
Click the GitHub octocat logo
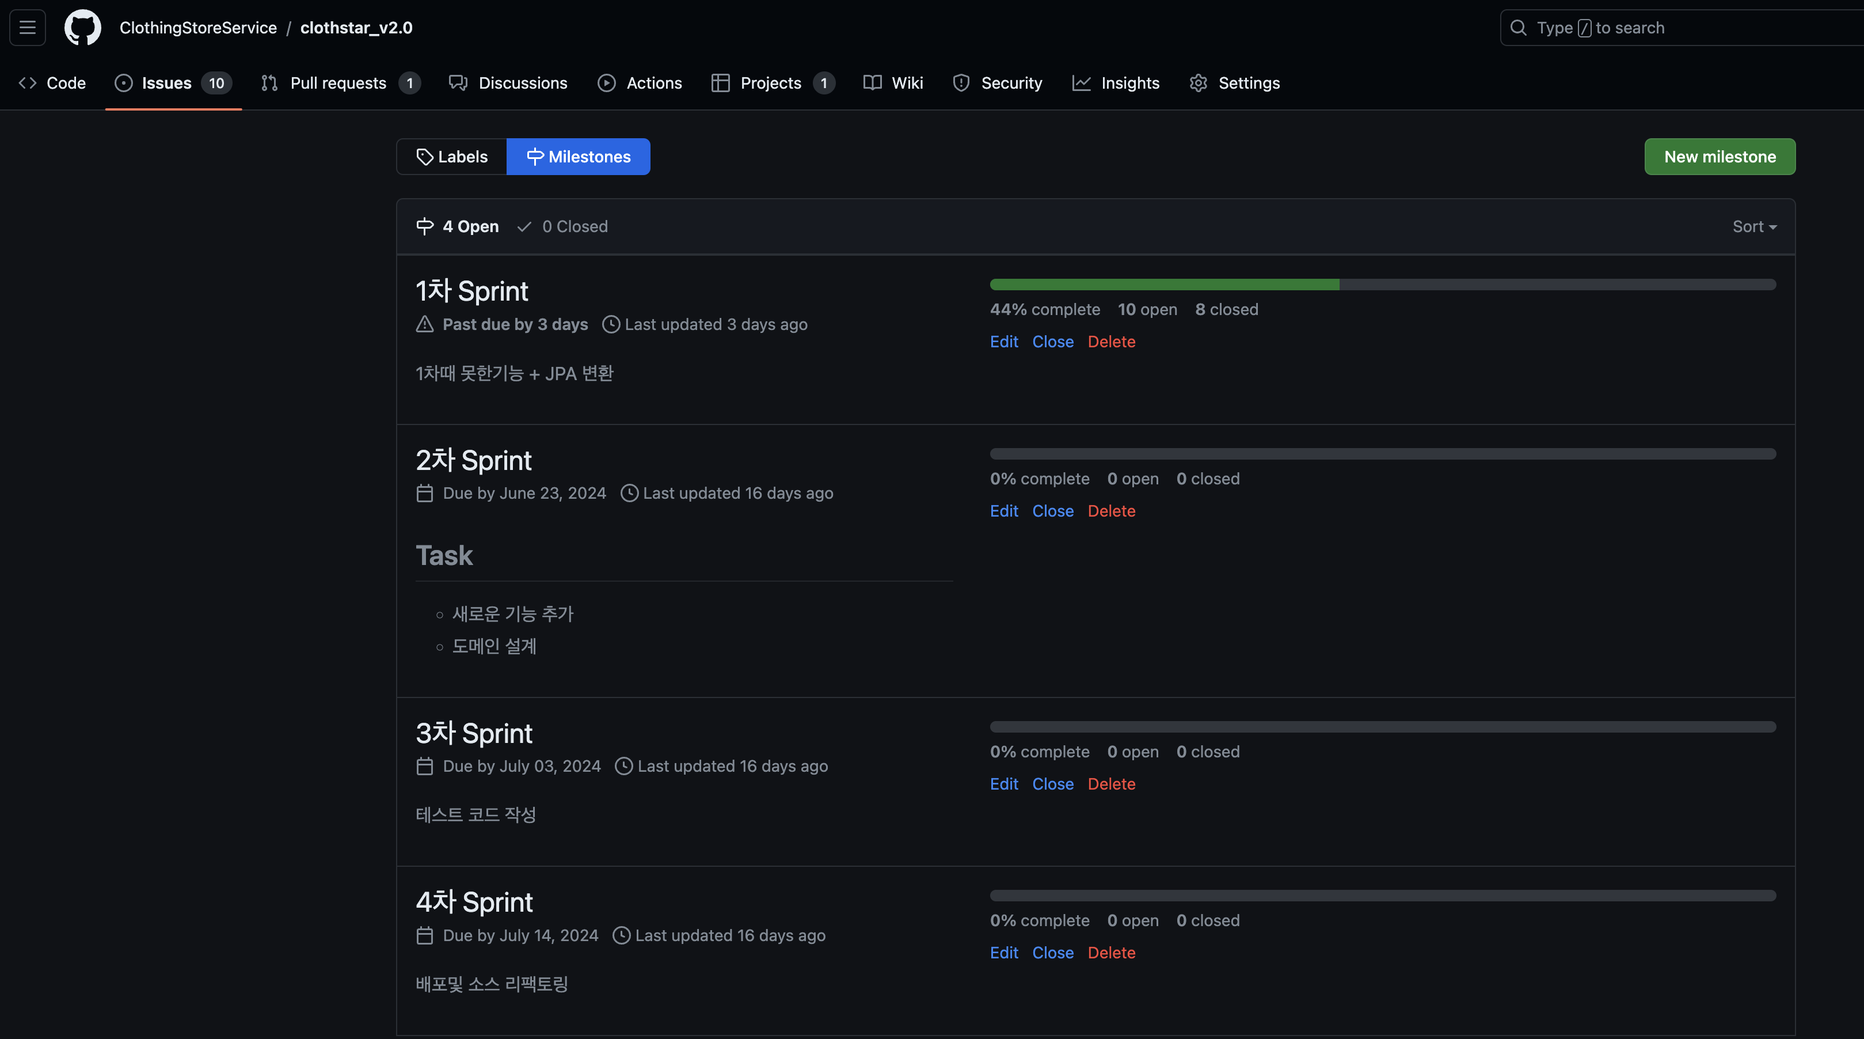(x=82, y=28)
